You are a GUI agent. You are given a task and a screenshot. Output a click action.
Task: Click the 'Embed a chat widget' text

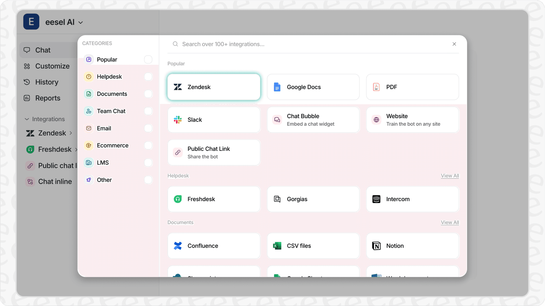pos(310,124)
